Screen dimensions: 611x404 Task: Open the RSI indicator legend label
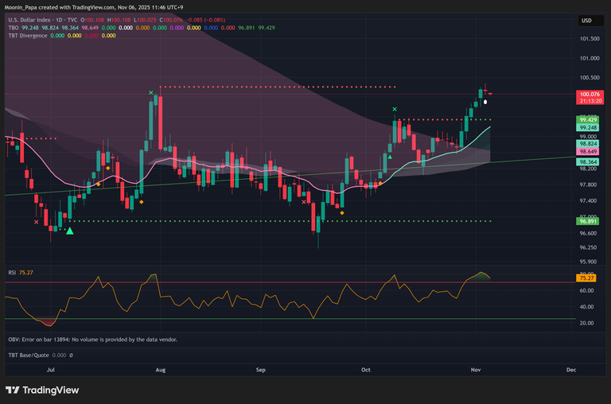pos(13,273)
